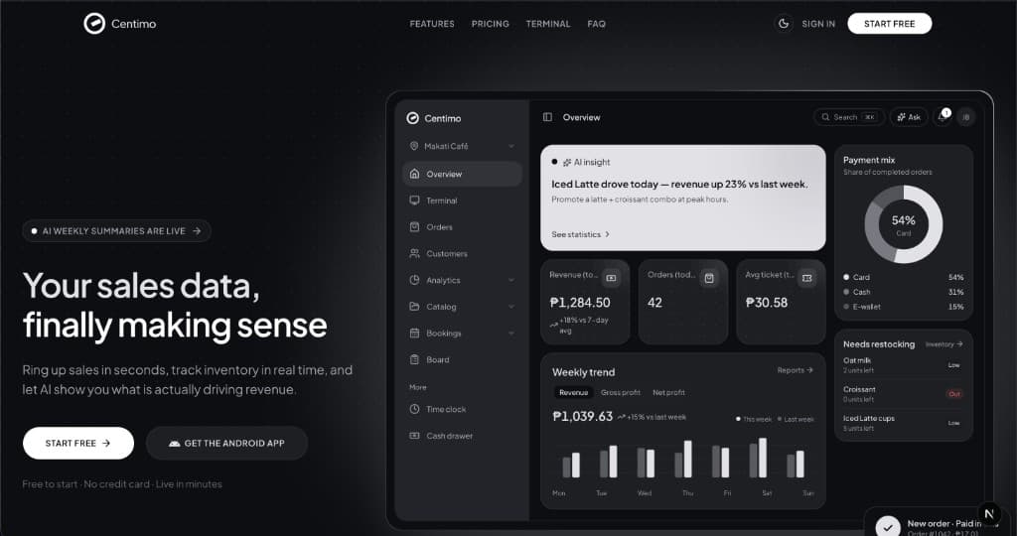The image size is (1017, 536).
Task: Select the Overview home icon
Action: click(x=414, y=174)
